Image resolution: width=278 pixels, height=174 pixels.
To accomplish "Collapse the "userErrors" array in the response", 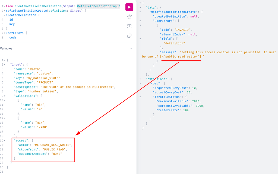I will point(140,21).
